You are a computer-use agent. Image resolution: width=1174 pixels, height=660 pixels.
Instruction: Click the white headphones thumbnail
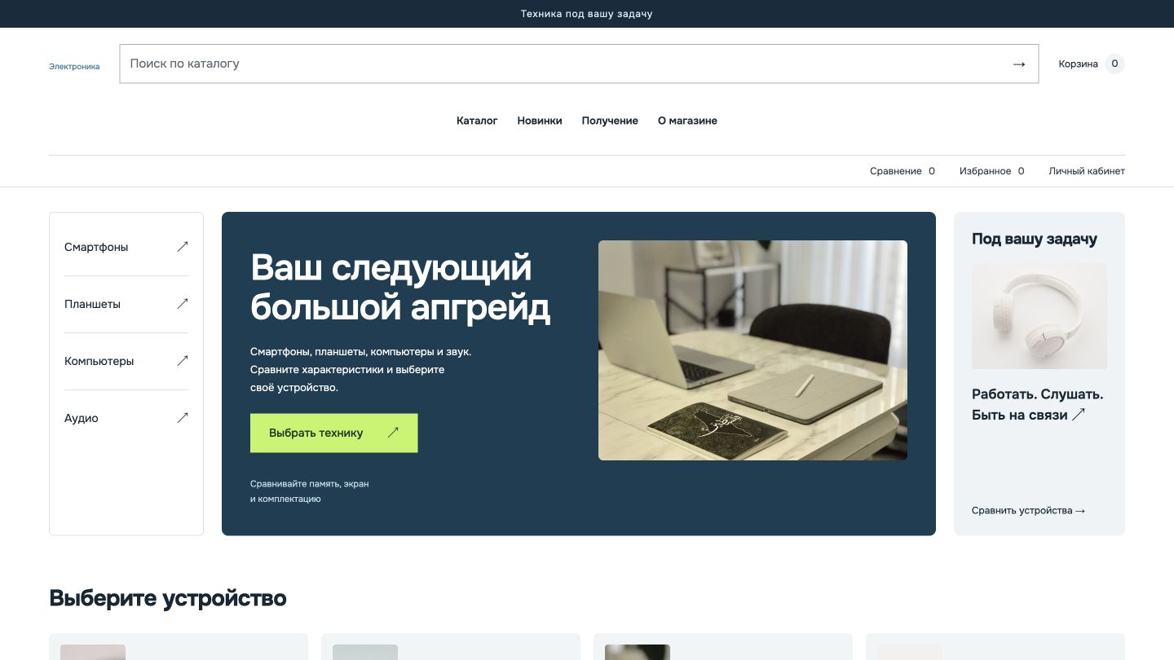tap(1039, 316)
